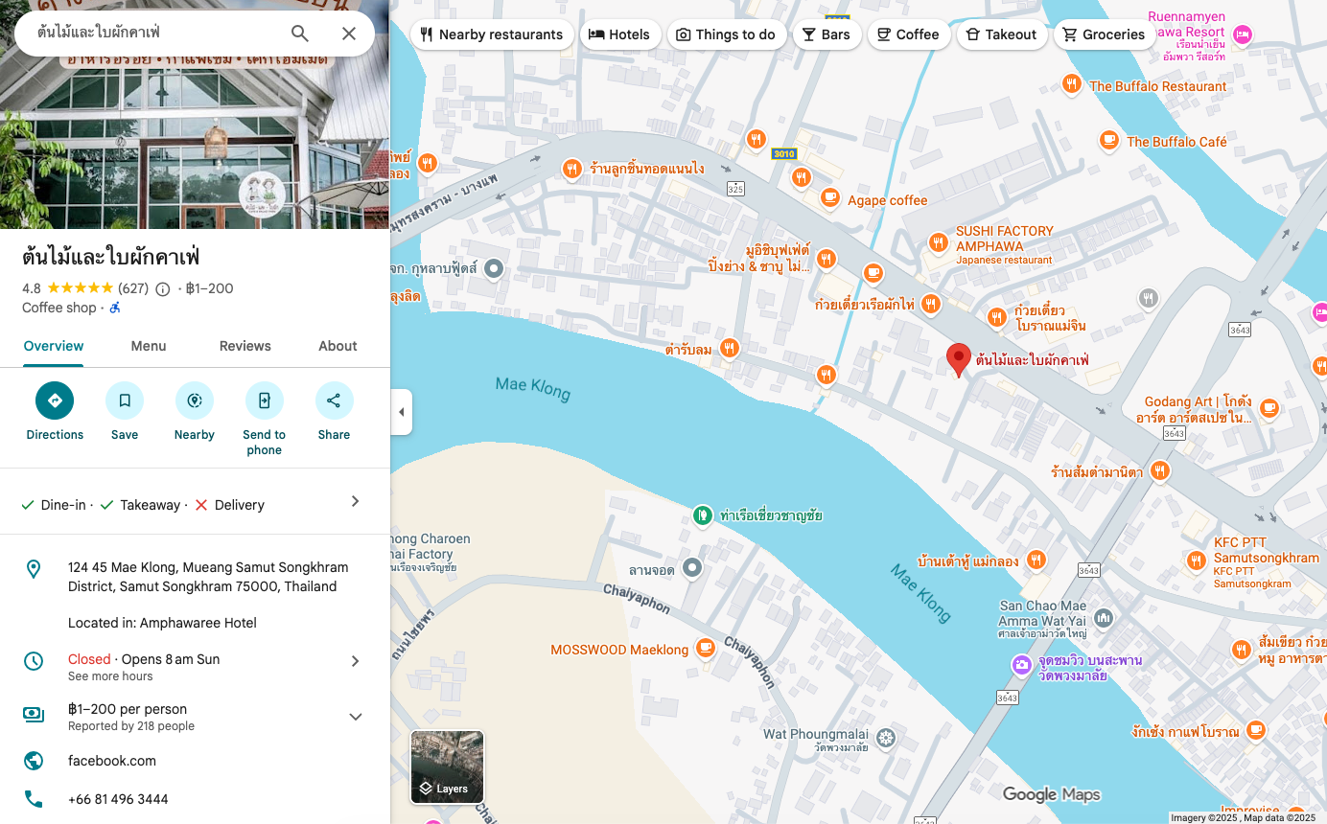The image size is (1327, 824).
Task: Click 'Reported by 218 people' text
Action: tap(131, 726)
